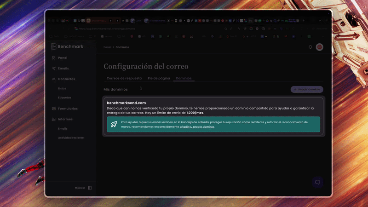Switch to the LLMs browser tab
This screenshot has height=207, width=368.
(x=136, y=21)
